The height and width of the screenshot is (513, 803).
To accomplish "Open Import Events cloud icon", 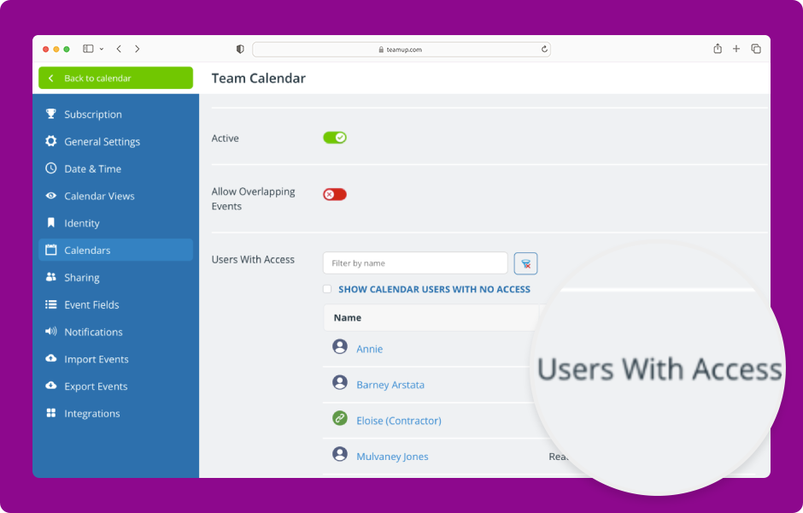I will [52, 359].
